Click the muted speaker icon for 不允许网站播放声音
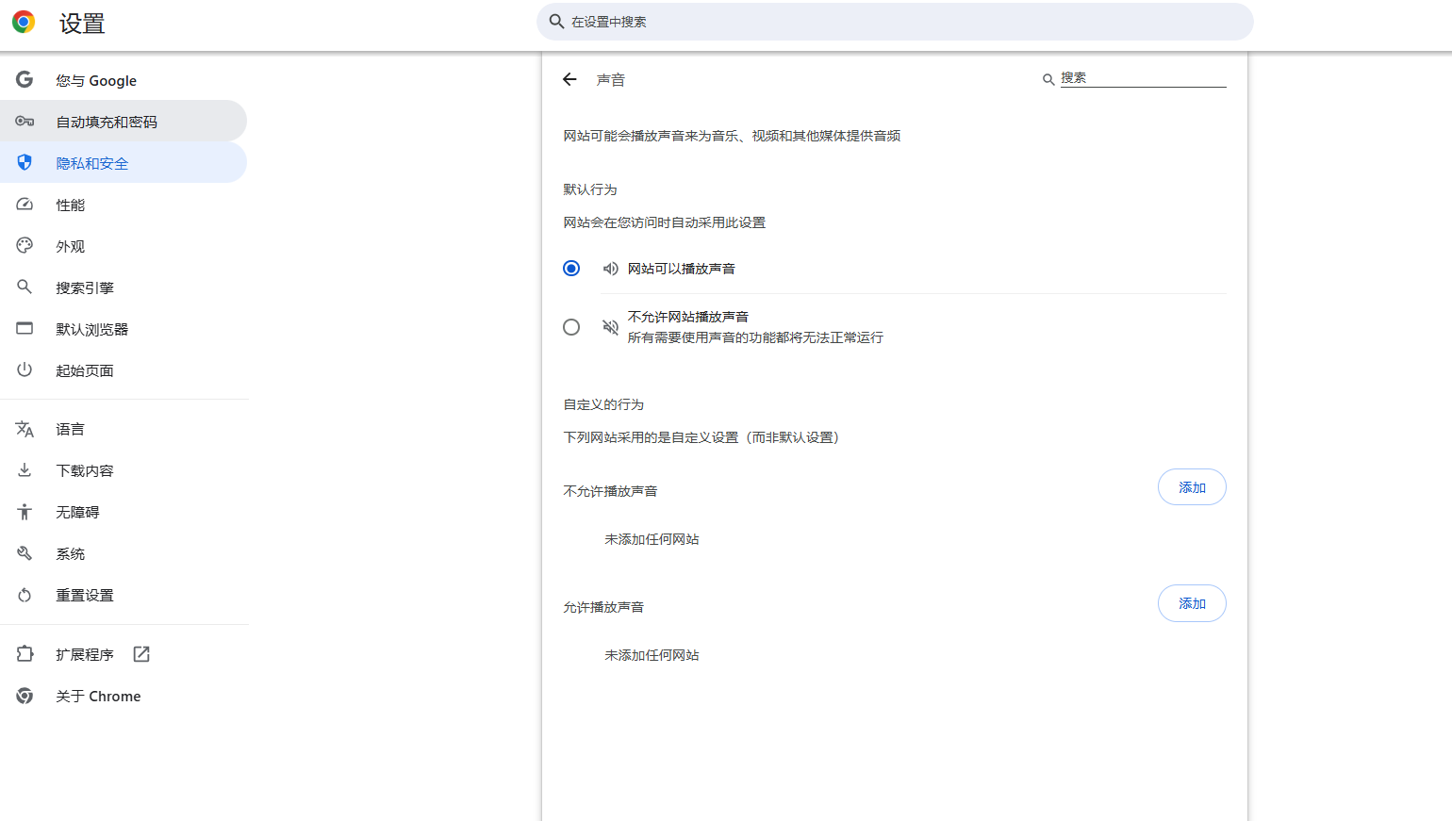The height and width of the screenshot is (821, 1452). pos(611,327)
